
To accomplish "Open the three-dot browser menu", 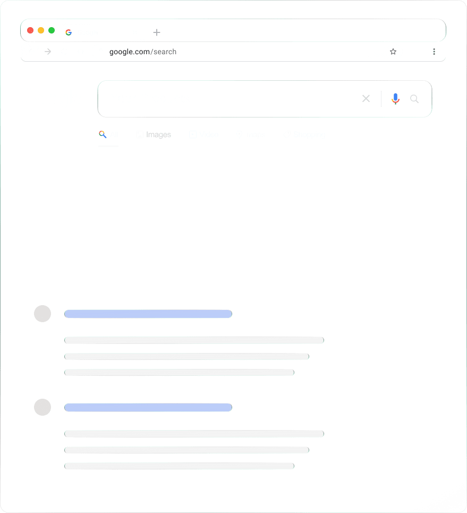I will 434,52.
